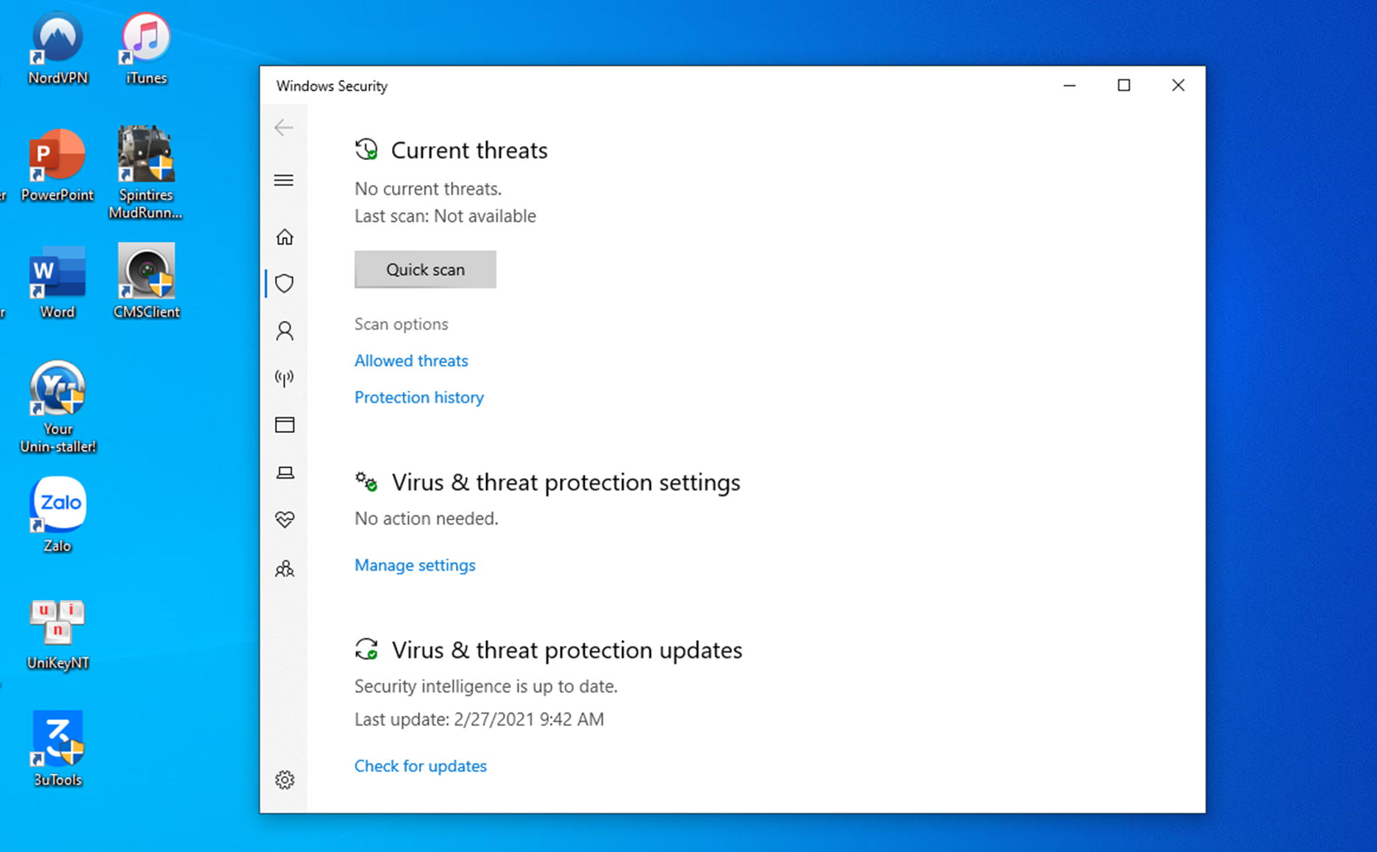Expand the hamburger navigation menu
Screen dimensions: 1377x852
[x=284, y=180]
